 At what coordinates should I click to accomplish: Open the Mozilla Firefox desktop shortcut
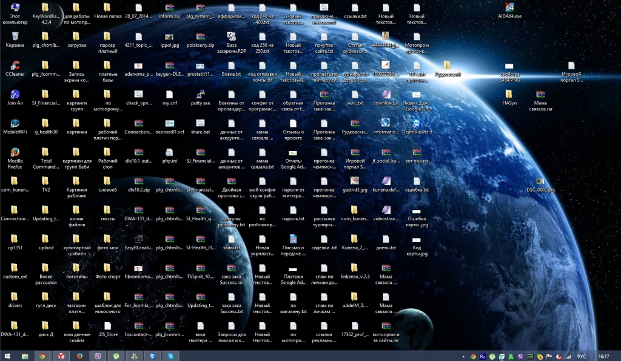pyautogui.click(x=15, y=153)
